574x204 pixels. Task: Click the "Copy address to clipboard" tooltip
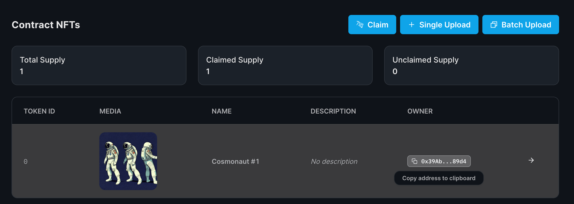click(439, 178)
